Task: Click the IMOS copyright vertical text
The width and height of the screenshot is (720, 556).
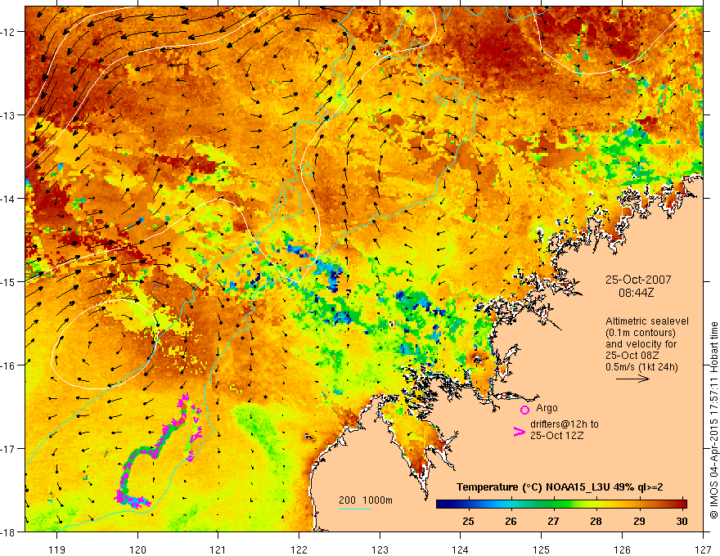Action: tap(713, 420)
